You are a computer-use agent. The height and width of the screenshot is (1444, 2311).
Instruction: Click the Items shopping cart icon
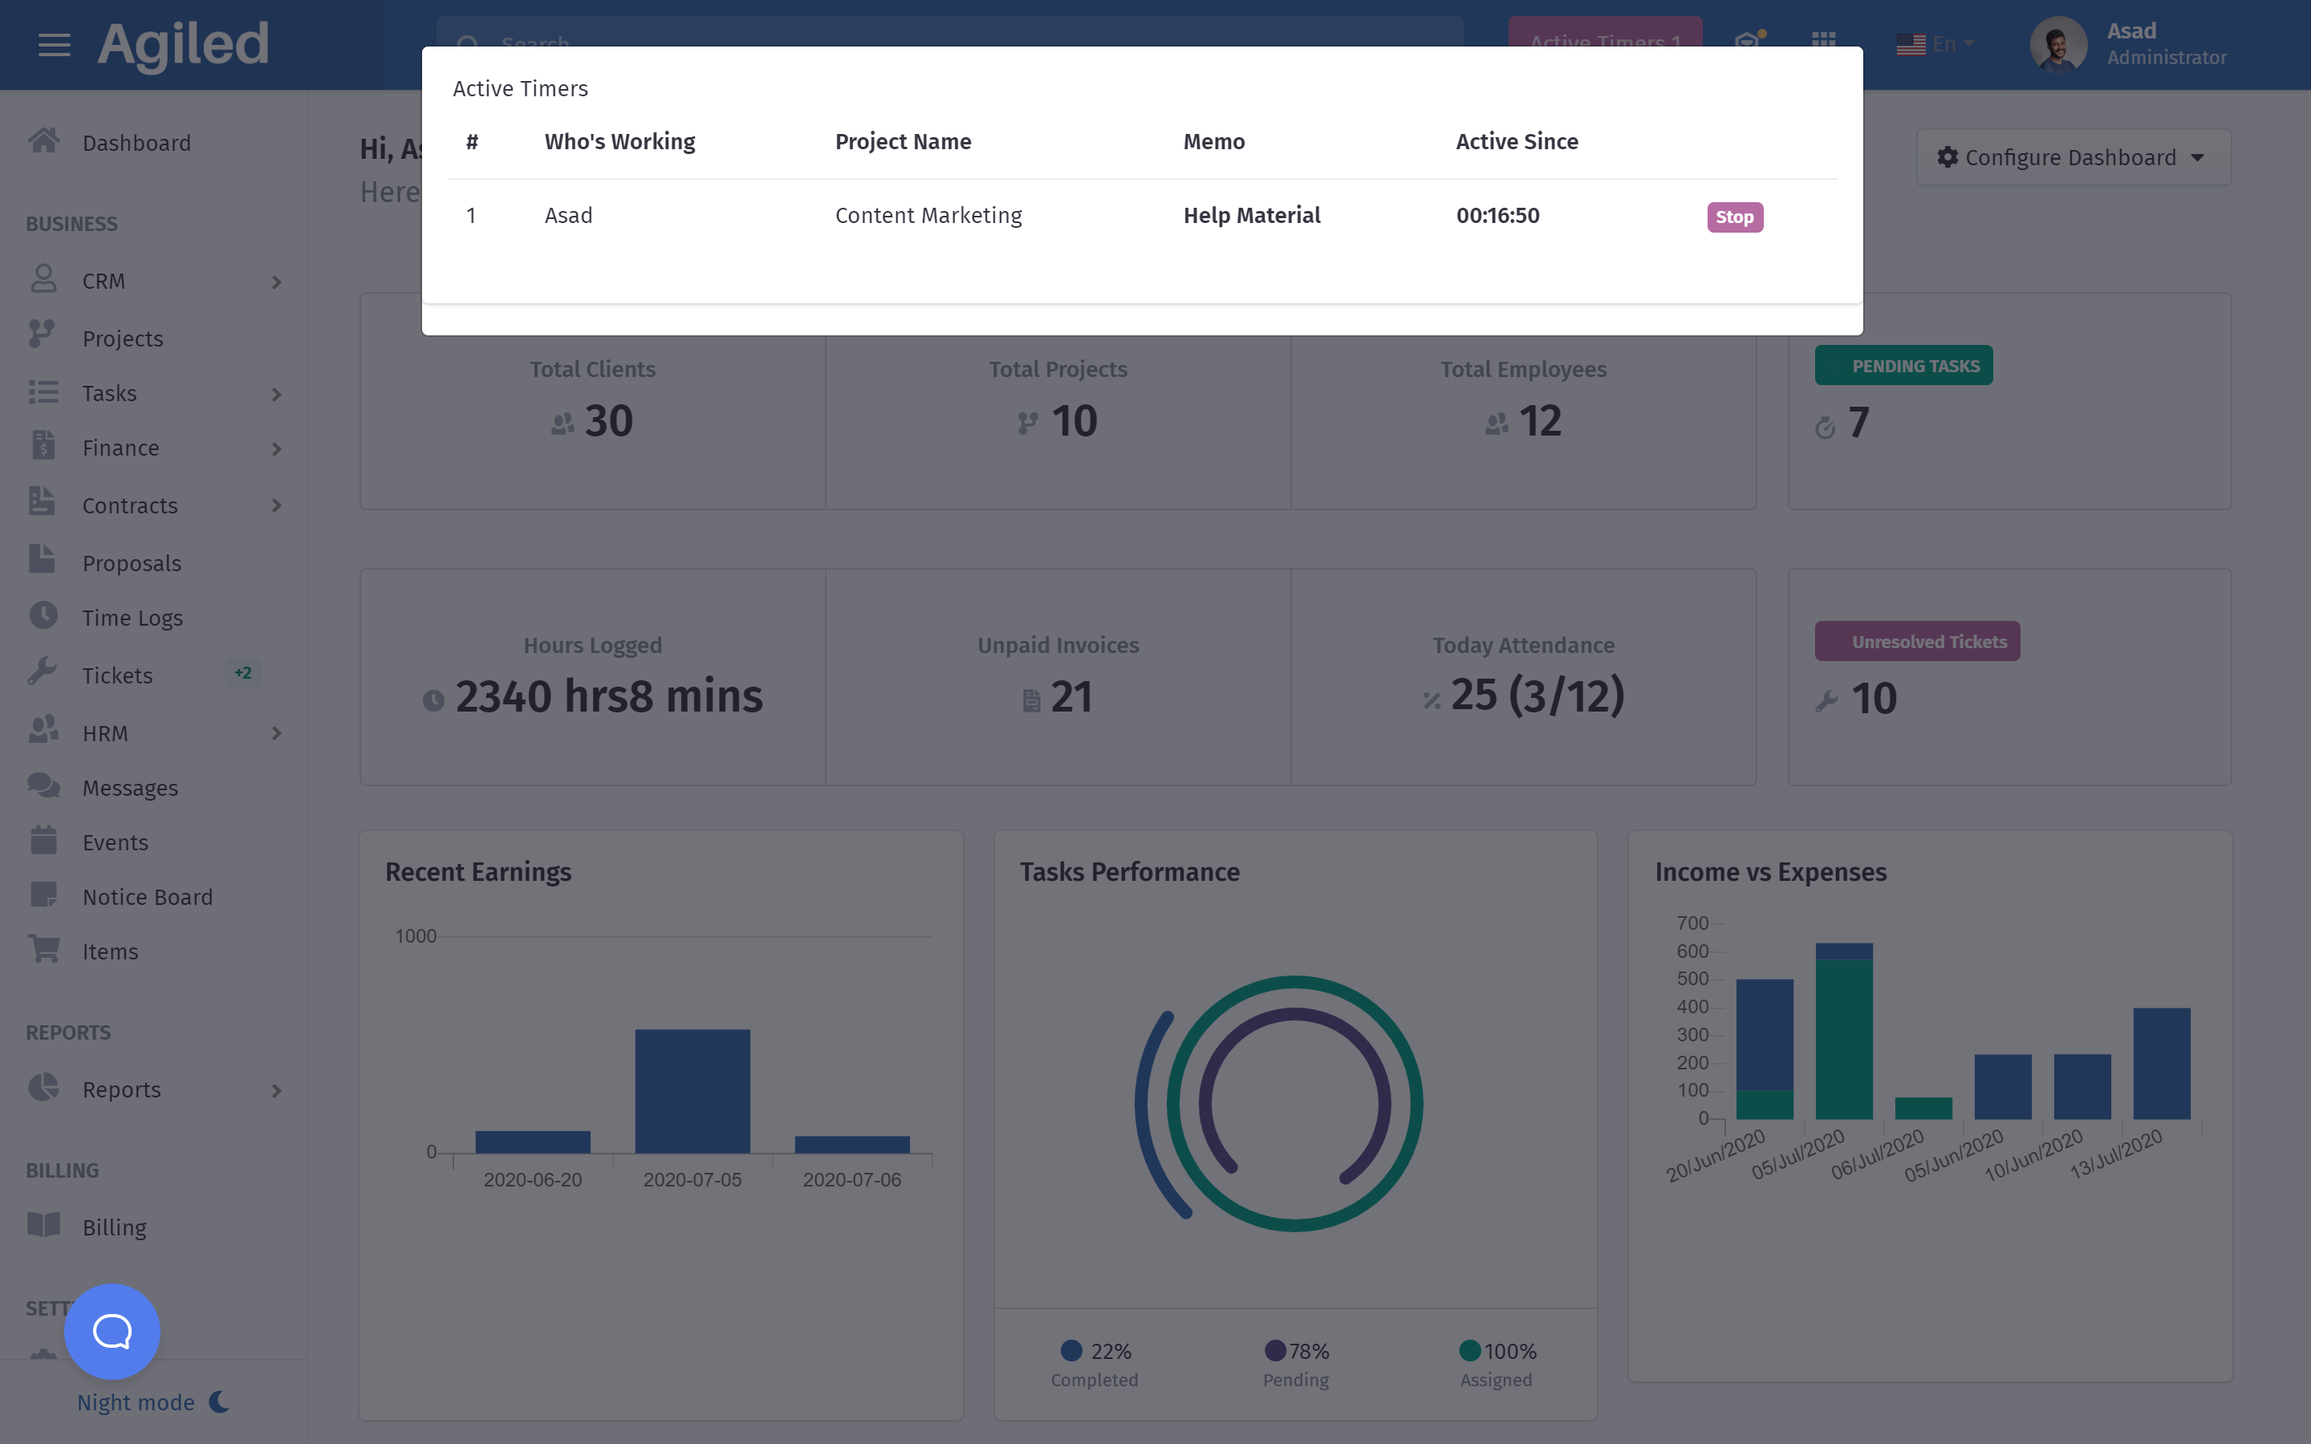click(x=43, y=951)
